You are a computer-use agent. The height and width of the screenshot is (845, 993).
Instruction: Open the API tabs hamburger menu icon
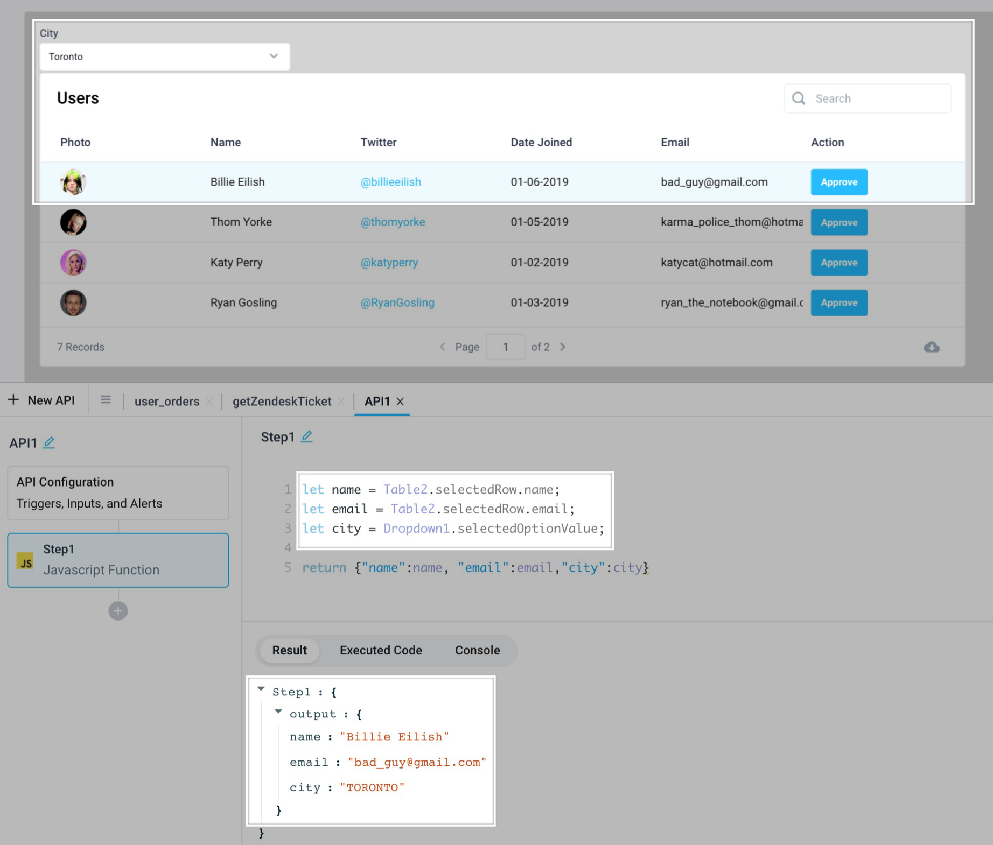[x=106, y=399]
